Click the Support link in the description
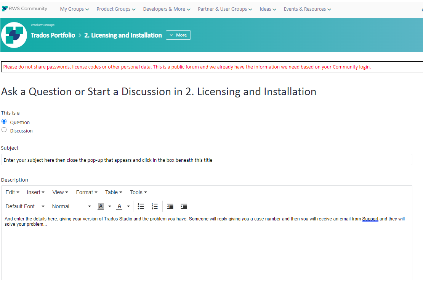This screenshot has height=284, width=423. point(370,219)
